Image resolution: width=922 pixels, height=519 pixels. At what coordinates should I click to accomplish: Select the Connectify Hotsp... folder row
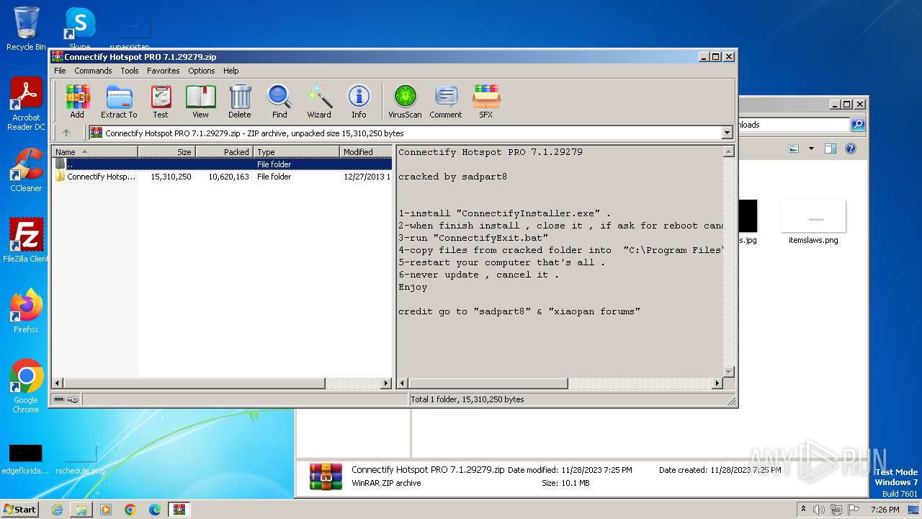pyautogui.click(x=222, y=177)
